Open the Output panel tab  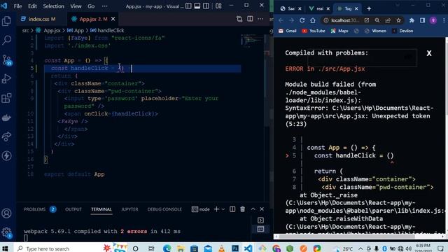click(73, 209)
